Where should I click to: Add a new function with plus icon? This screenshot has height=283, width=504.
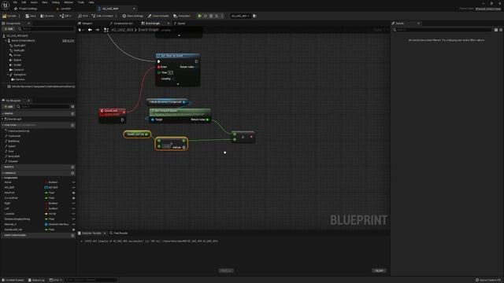72,125
